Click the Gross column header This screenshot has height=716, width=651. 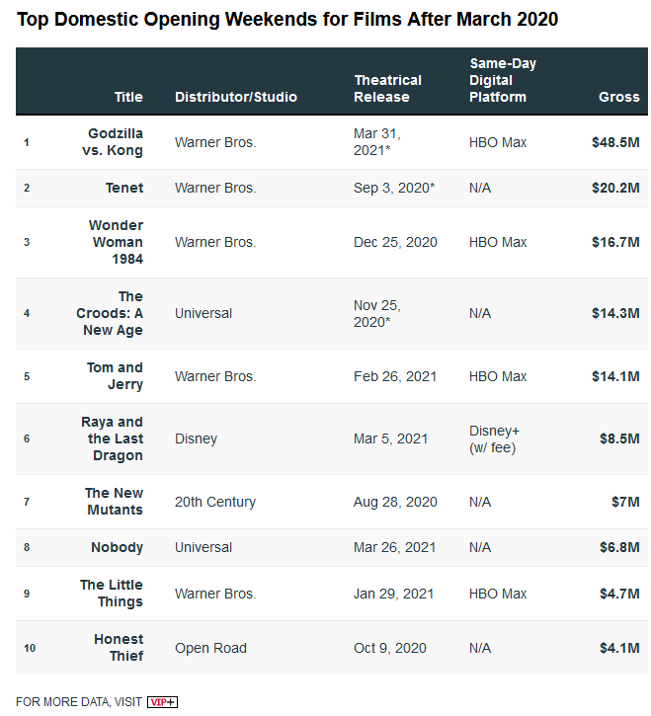point(618,97)
